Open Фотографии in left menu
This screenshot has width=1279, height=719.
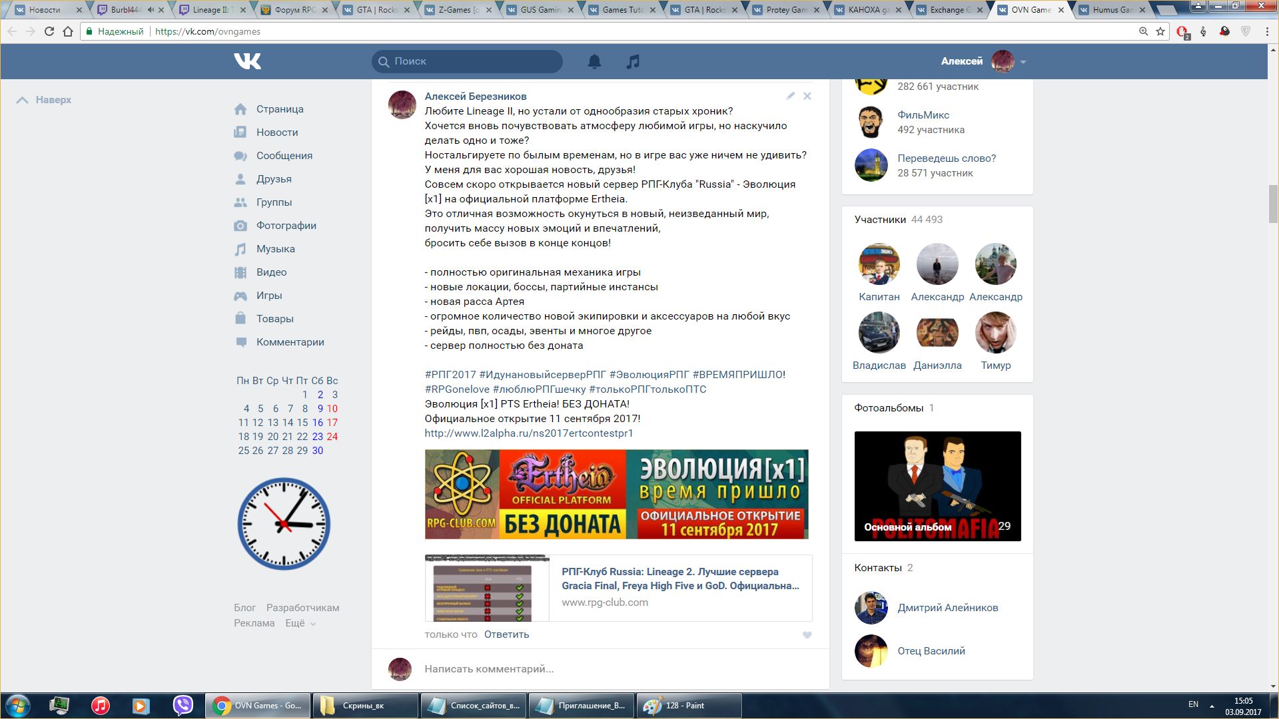286,226
